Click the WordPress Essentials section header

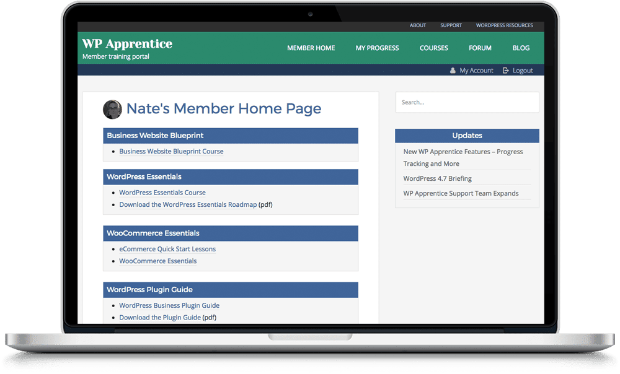coord(231,177)
